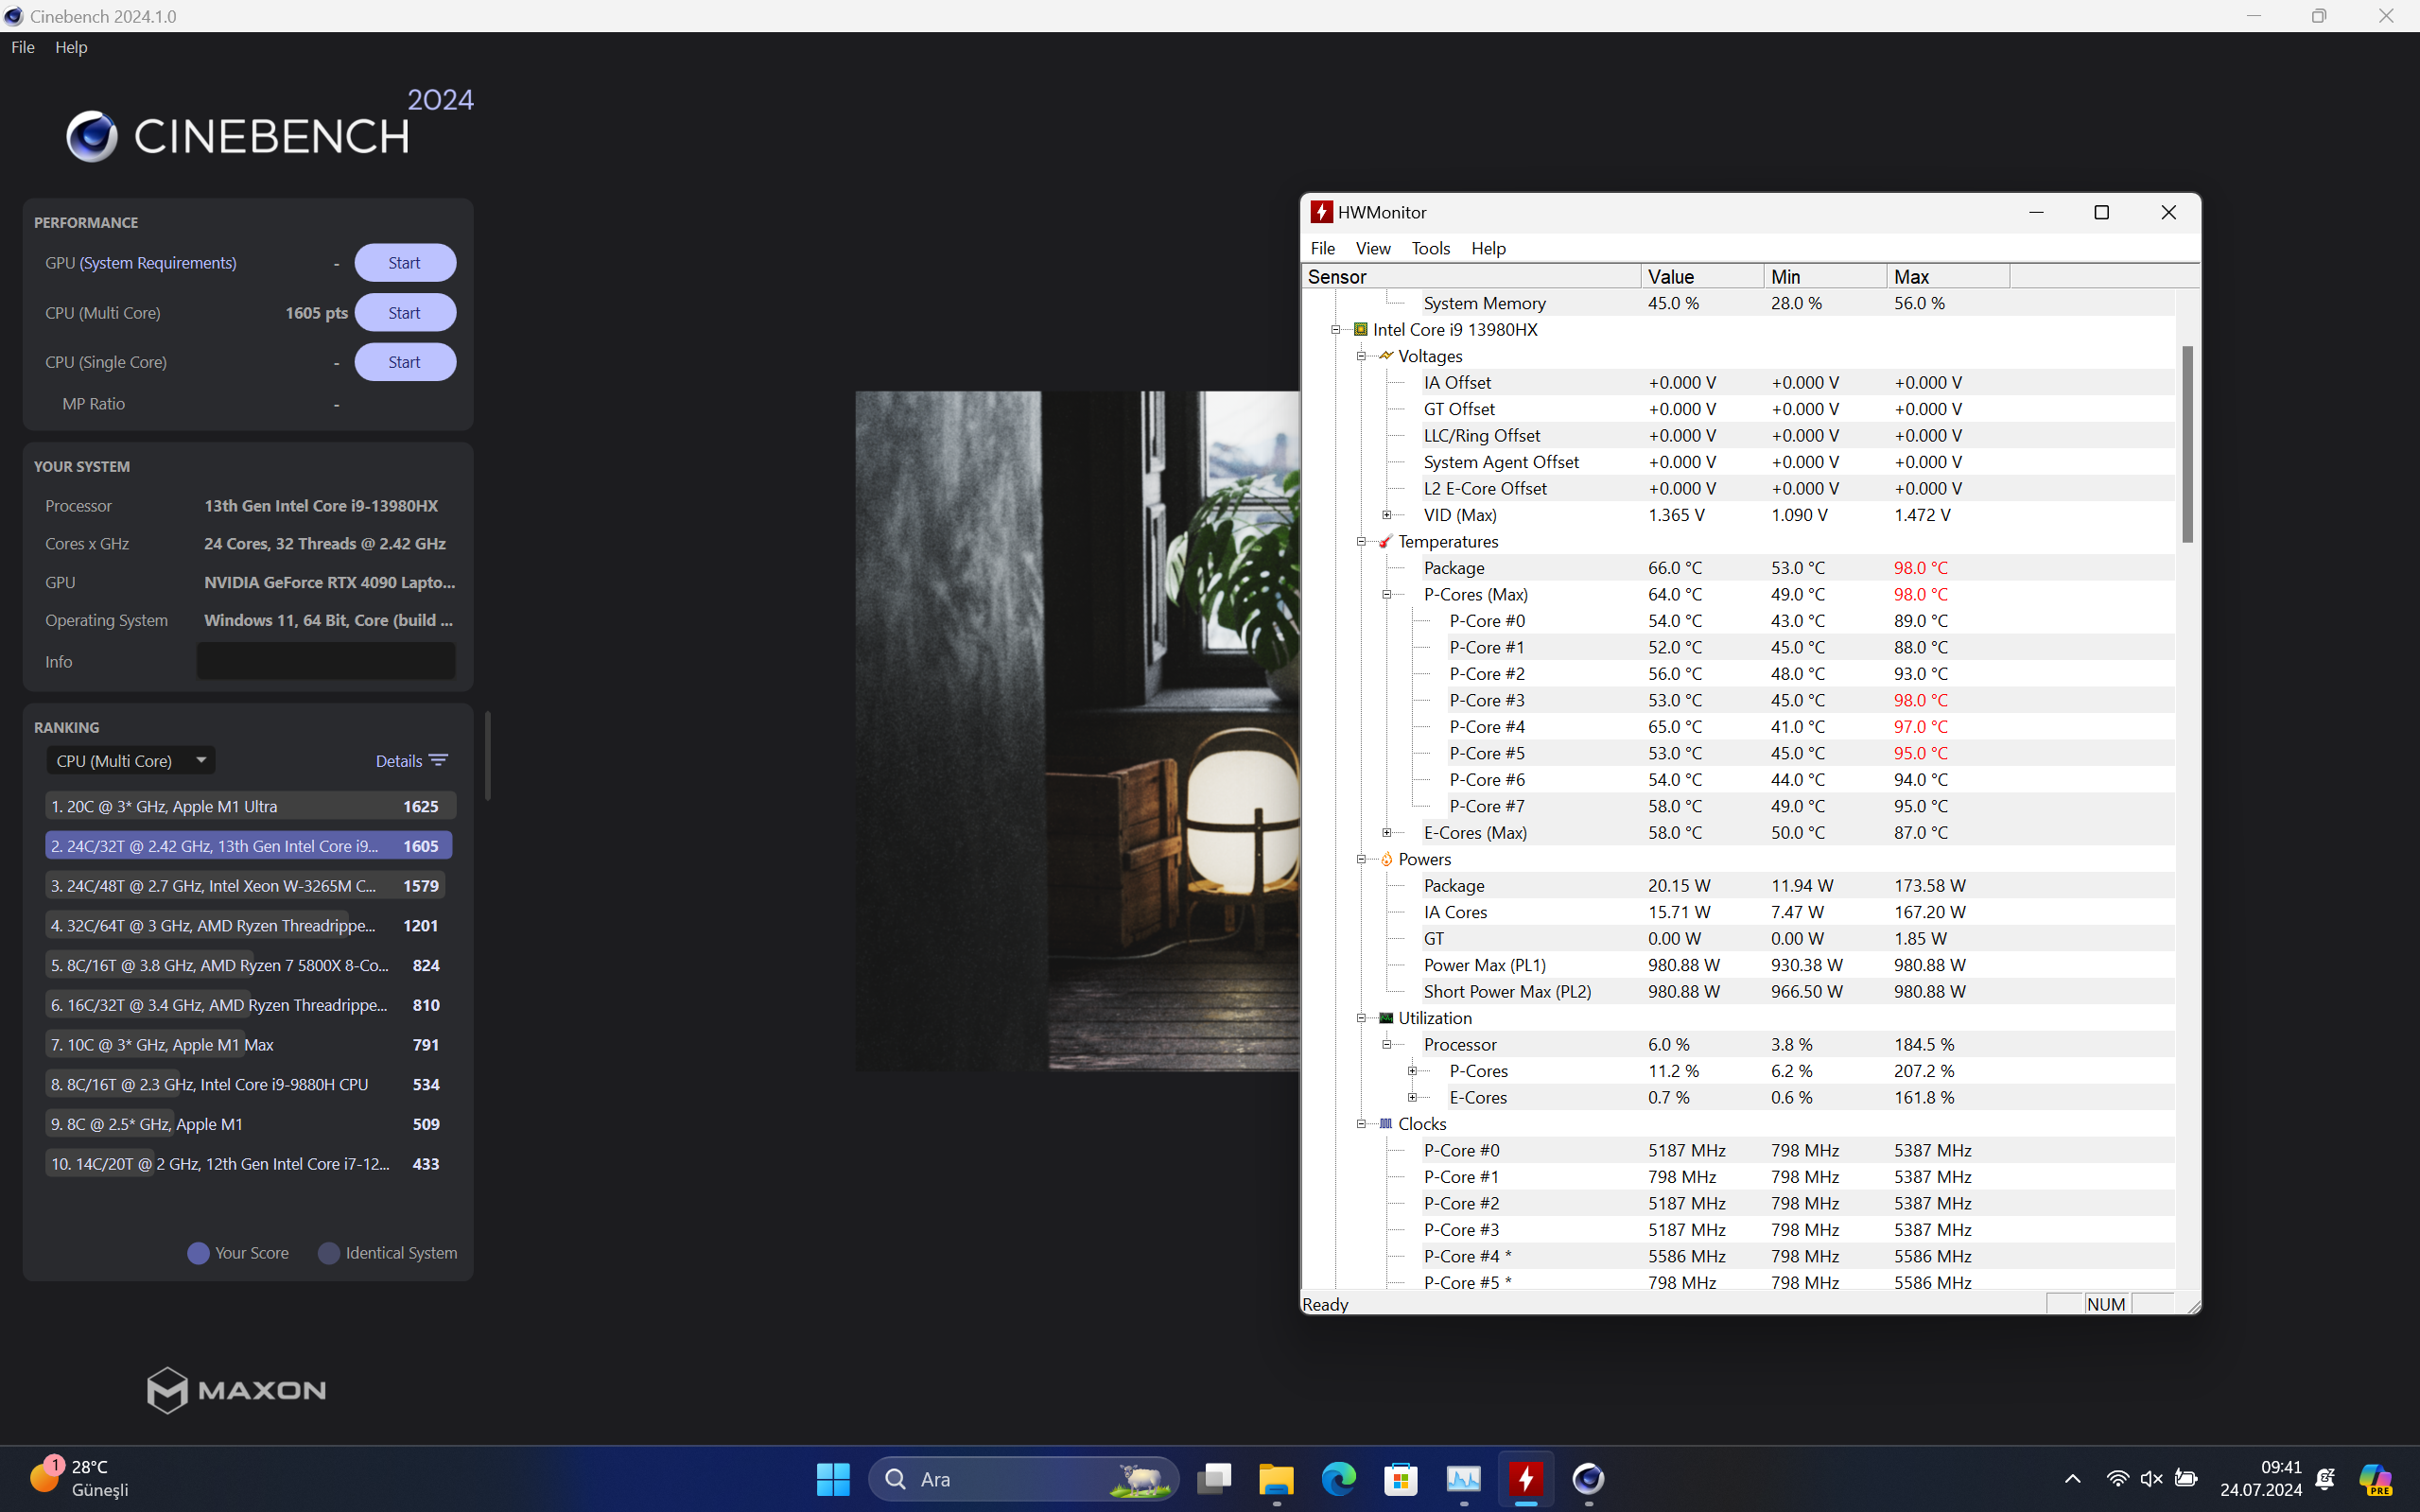
Task: Click the Intel Core i9 CPU chip icon
Action: click(x=1360, y=329)
